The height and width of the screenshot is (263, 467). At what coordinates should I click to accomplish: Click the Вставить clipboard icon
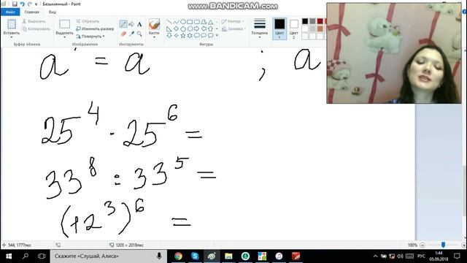pos(12,24)
